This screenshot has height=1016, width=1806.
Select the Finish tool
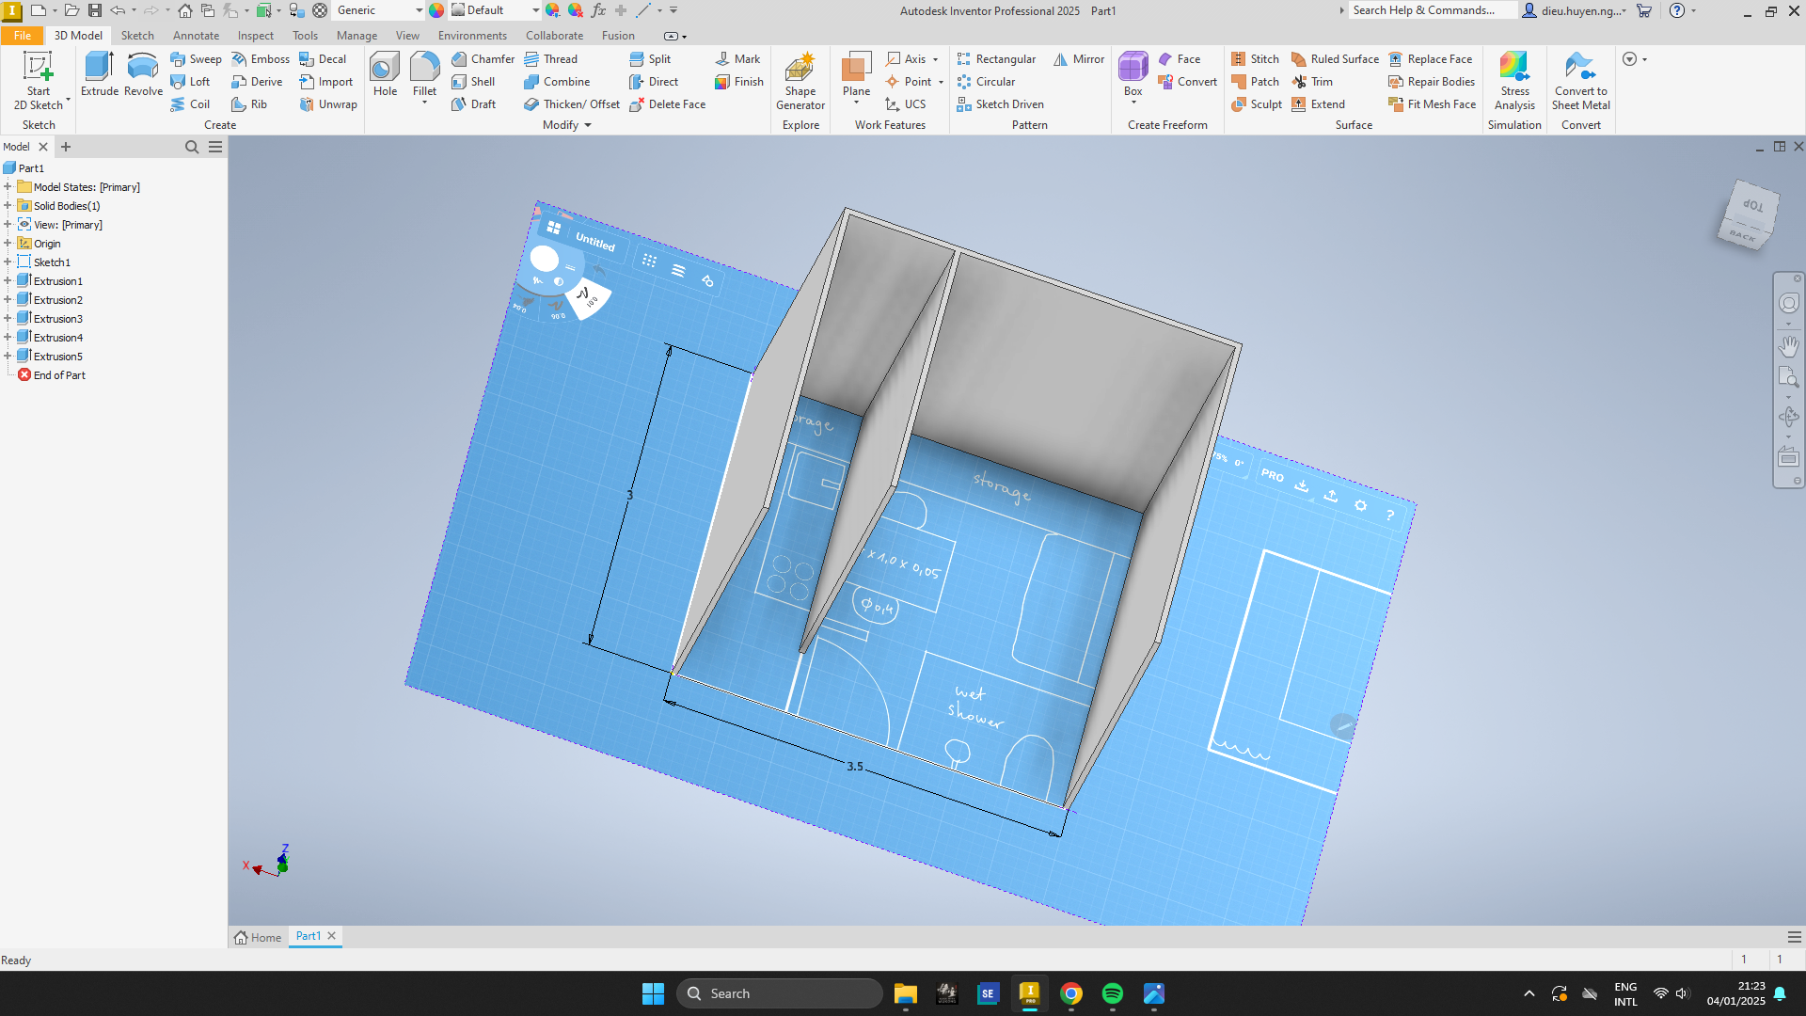click(739, 82)
